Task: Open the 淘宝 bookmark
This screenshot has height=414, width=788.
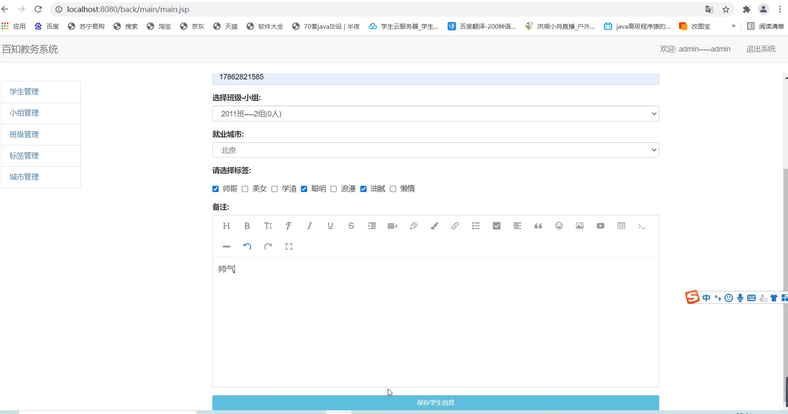Action: coord(159,26)
